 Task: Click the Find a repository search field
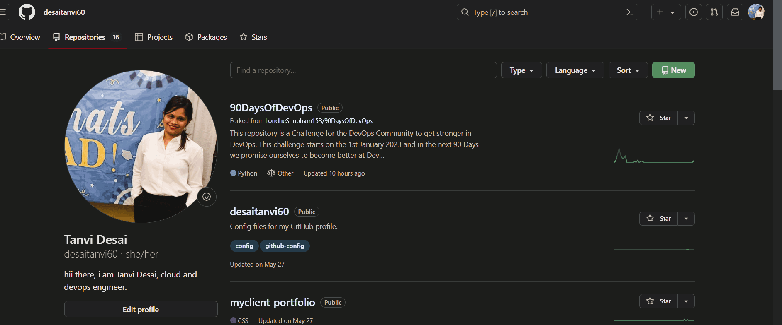coord(363,70)
